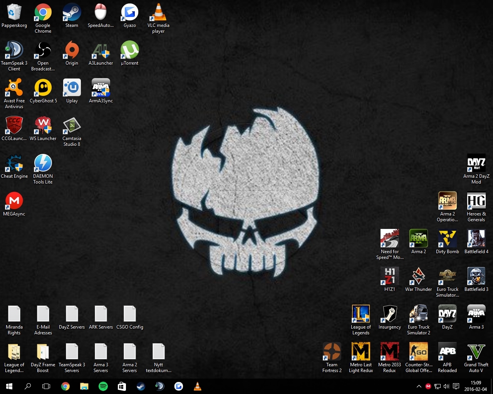Open the Windows Store taskbar icon

(x=122, y=386)
